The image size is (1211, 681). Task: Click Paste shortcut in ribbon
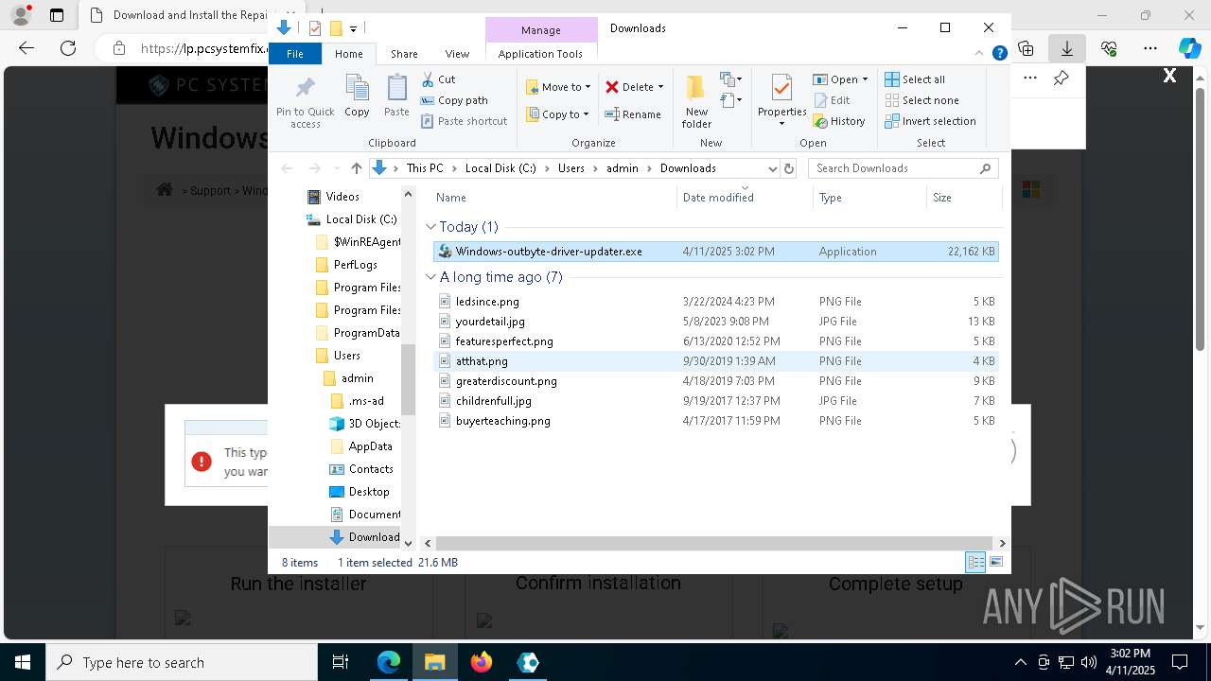(464, 121)
